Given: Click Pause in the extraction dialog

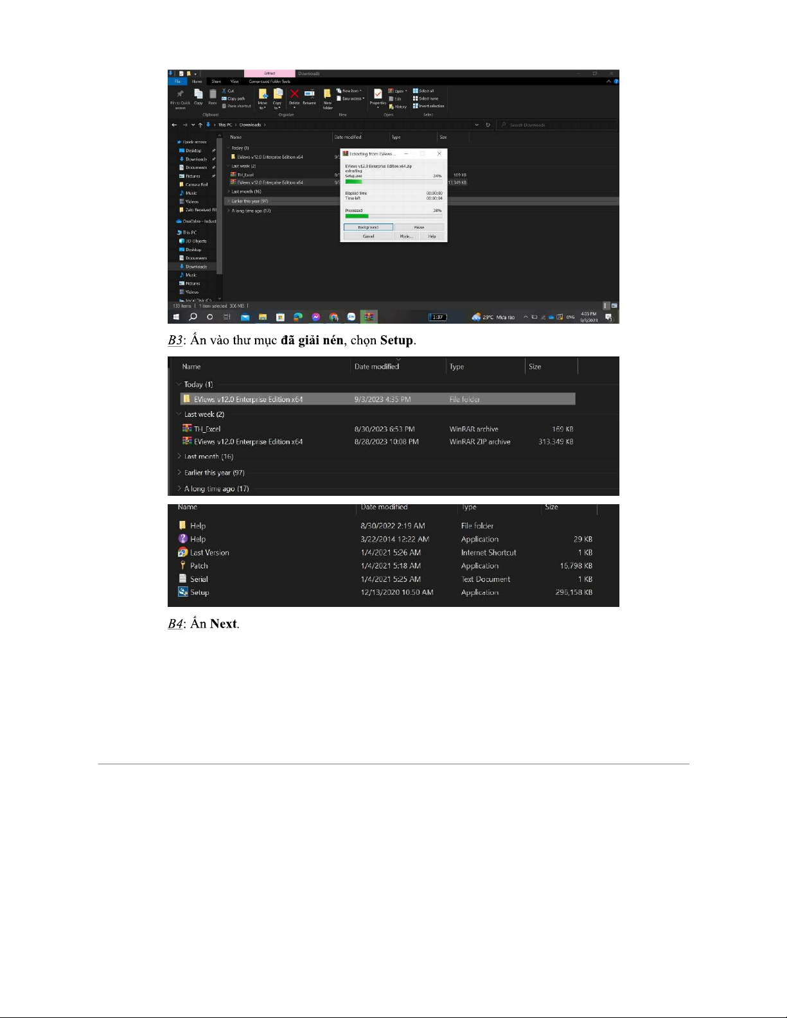Looking at the screenshot, I should tap(419, 227).
